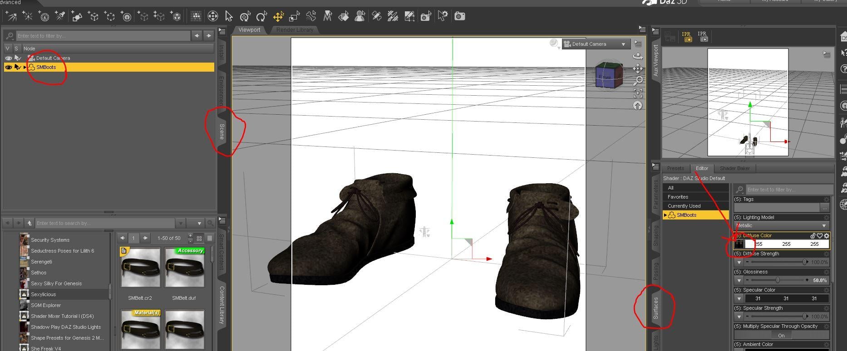Activate the Rotate tool in toolbar
This screenshot has height=351, width=847.
[261, 17]
